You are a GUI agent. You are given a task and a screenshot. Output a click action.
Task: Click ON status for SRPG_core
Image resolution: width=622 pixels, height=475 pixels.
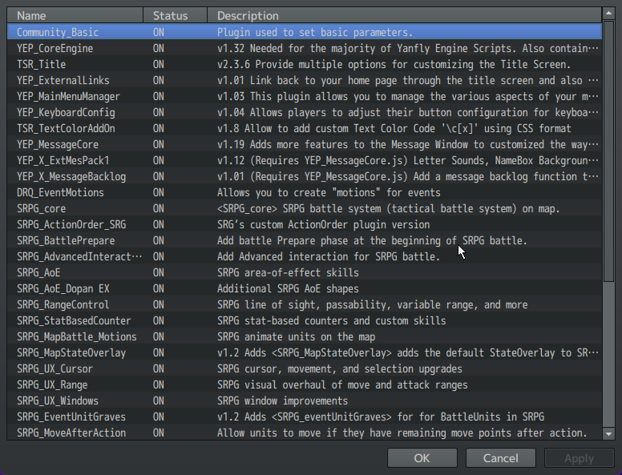pos(159,208)
